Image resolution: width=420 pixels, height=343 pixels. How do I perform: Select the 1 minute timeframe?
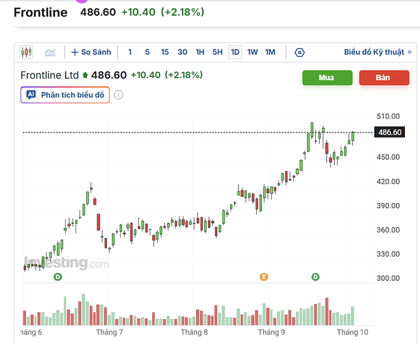point(130,52)
